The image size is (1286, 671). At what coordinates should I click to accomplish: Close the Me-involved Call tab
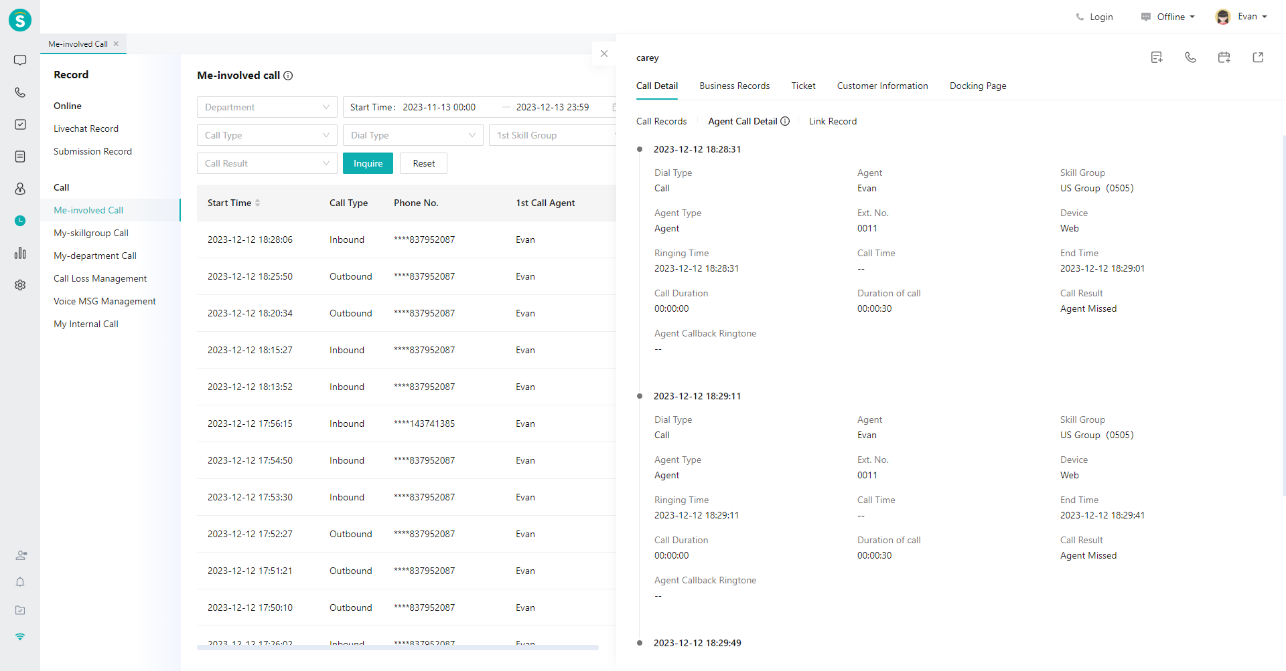[116, 43]
